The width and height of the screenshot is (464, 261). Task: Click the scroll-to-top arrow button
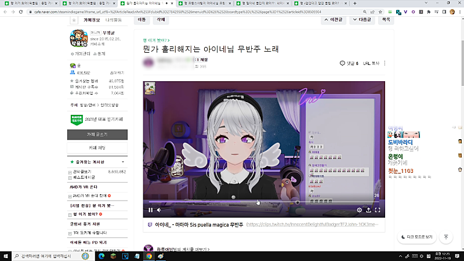pyautogui.click(x=446, y=237)
